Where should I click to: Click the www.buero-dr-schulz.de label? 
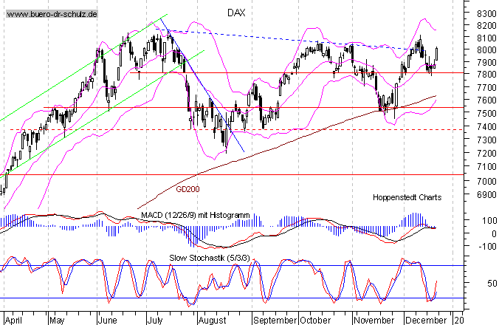point(52,14)
